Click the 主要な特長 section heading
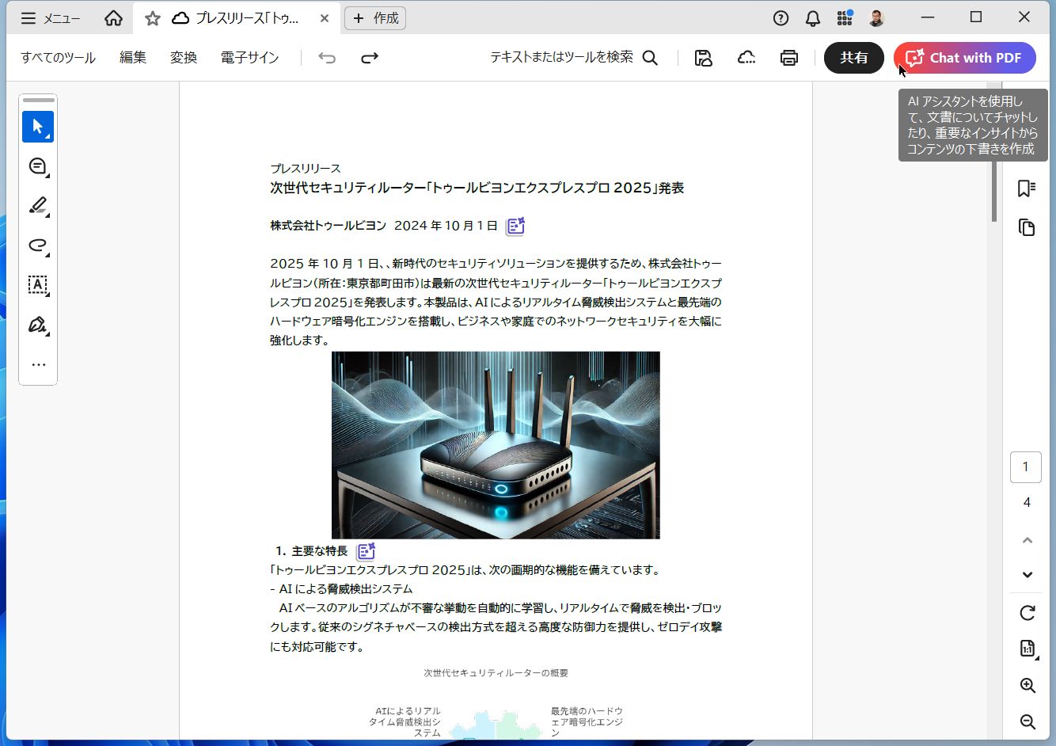Viewport: 1056px width, 746px height. tap(320, 551)
